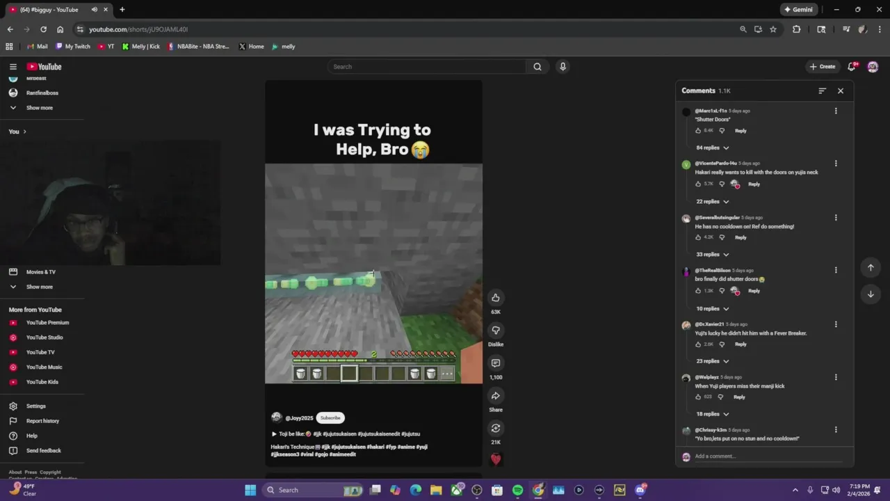Open YouTube notifications bell

(x=852, y=67)
